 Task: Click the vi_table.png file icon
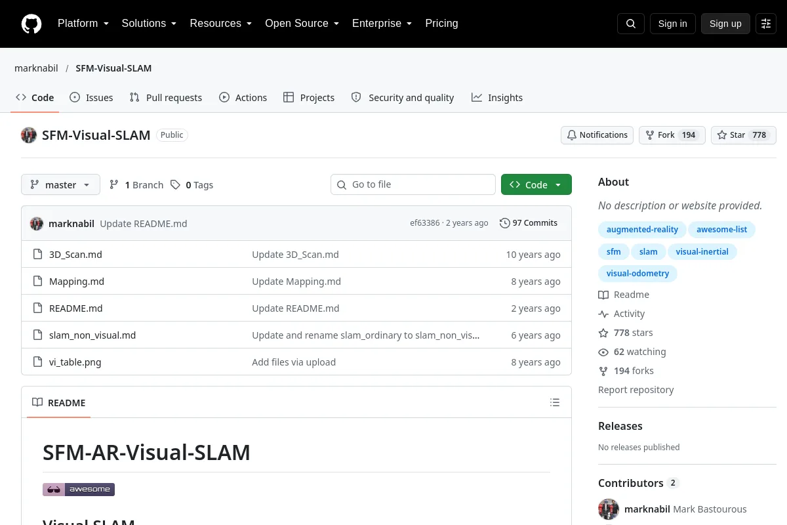pos(38,362)
